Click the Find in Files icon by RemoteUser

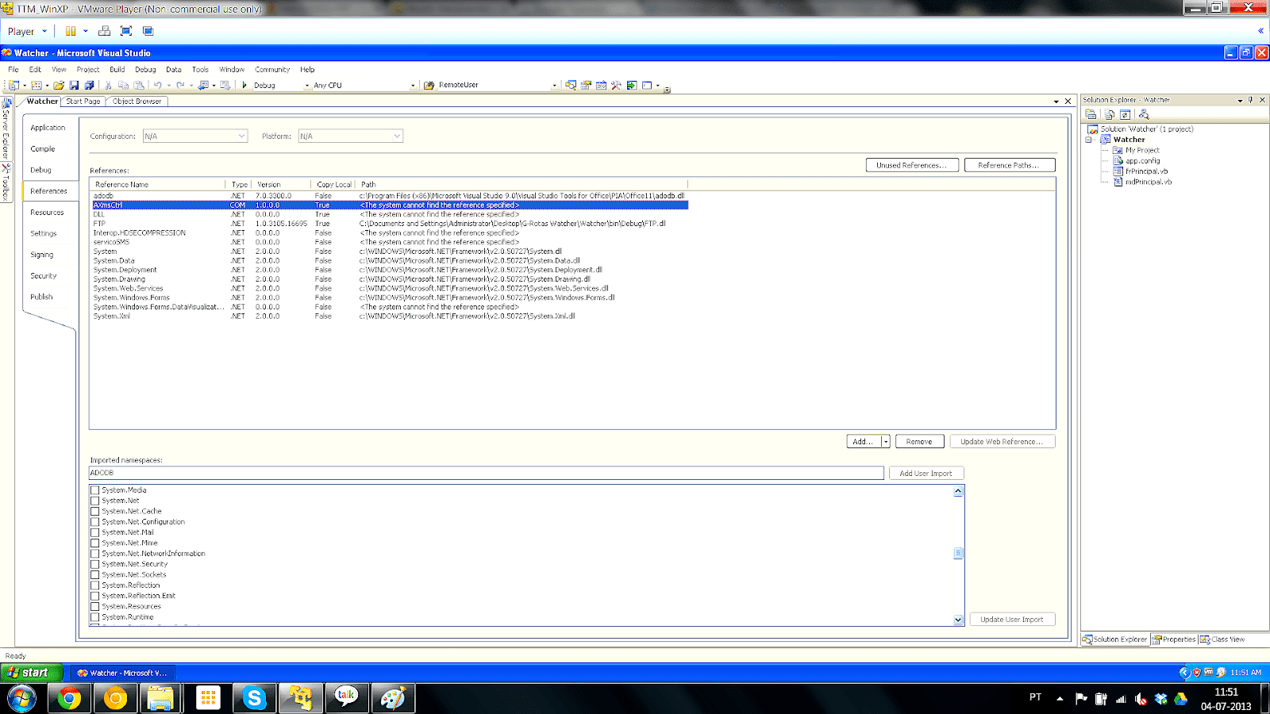click(x=429, y=85)
